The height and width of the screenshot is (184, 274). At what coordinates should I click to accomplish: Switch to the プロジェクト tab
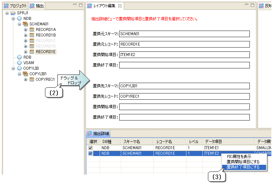pyautogui.click(x=15, y=6)
